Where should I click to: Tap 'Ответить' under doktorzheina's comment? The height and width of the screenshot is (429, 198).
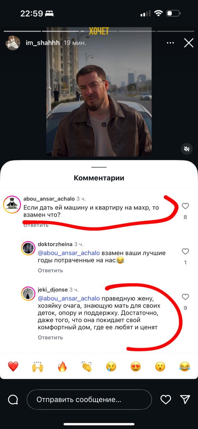(50, 270)
